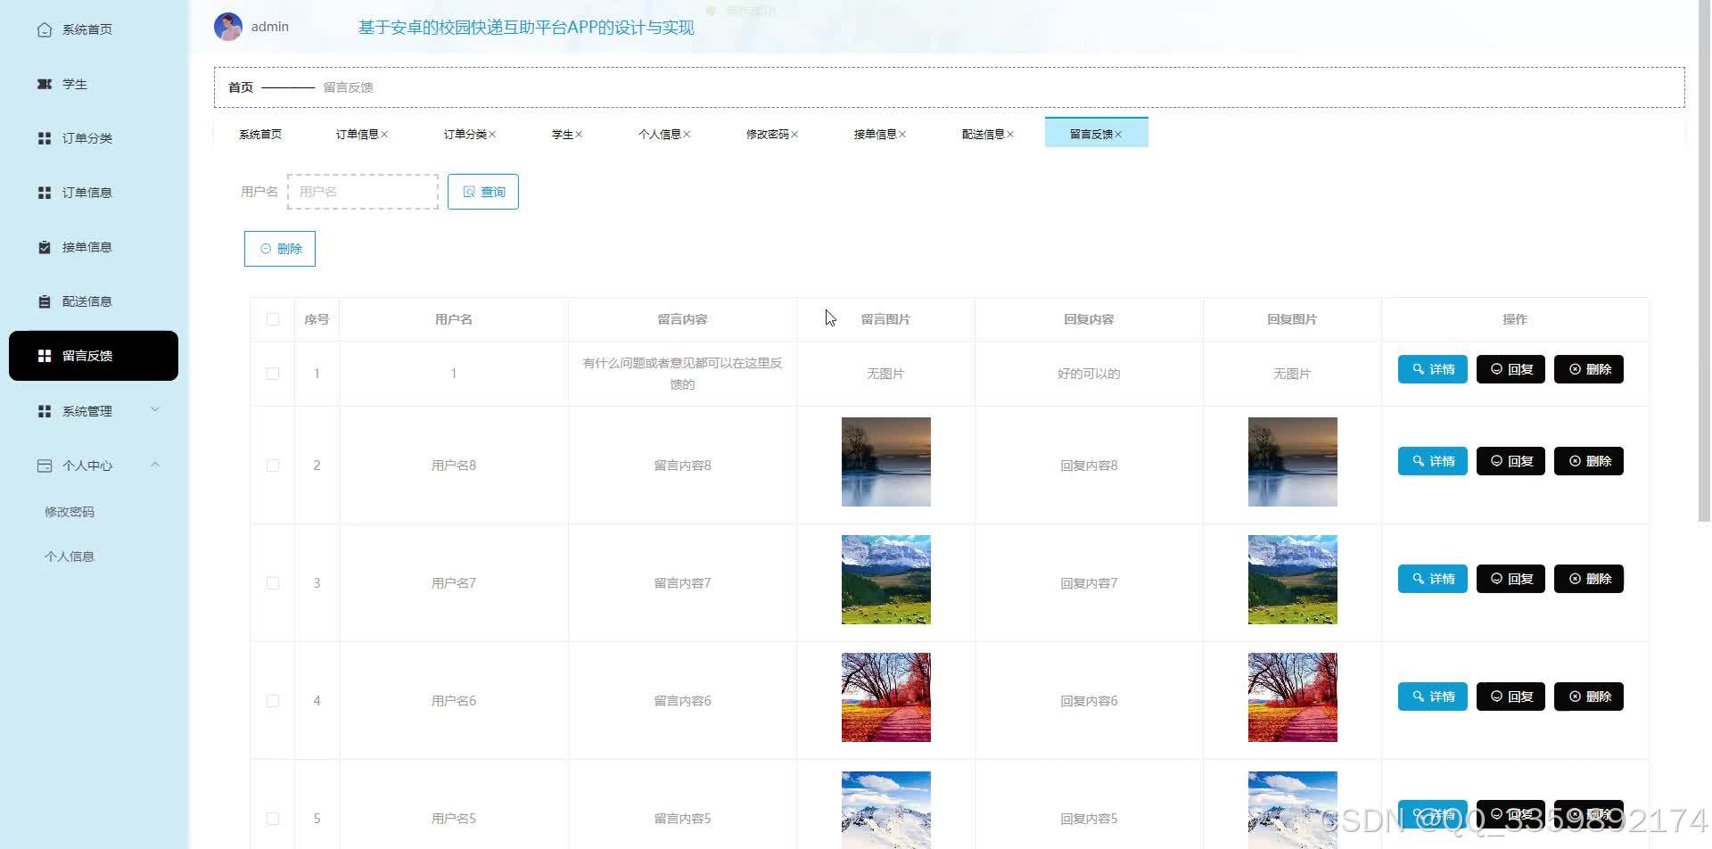Click the cell text 回复内容7

click(1089, 583)
